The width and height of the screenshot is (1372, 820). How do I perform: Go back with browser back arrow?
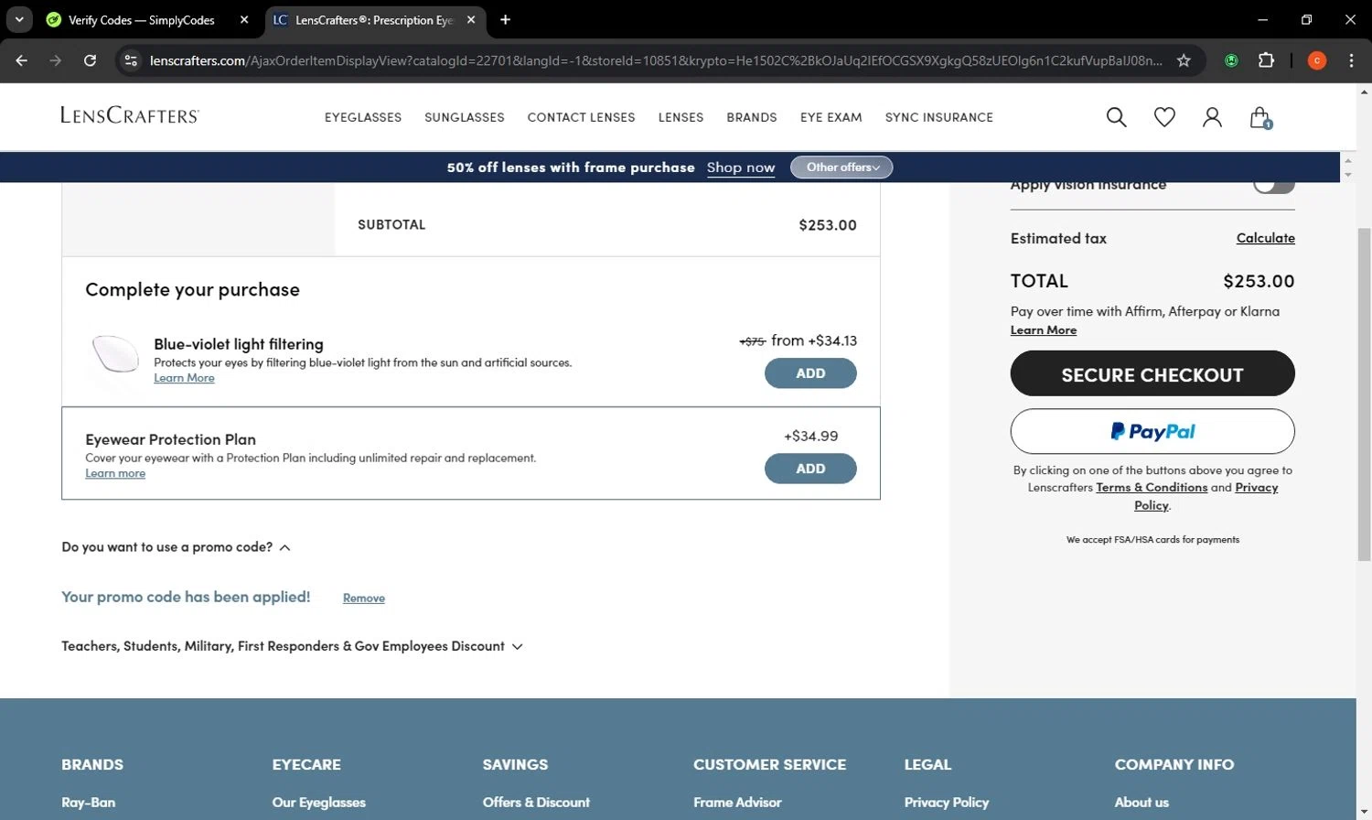coord(22,60)
